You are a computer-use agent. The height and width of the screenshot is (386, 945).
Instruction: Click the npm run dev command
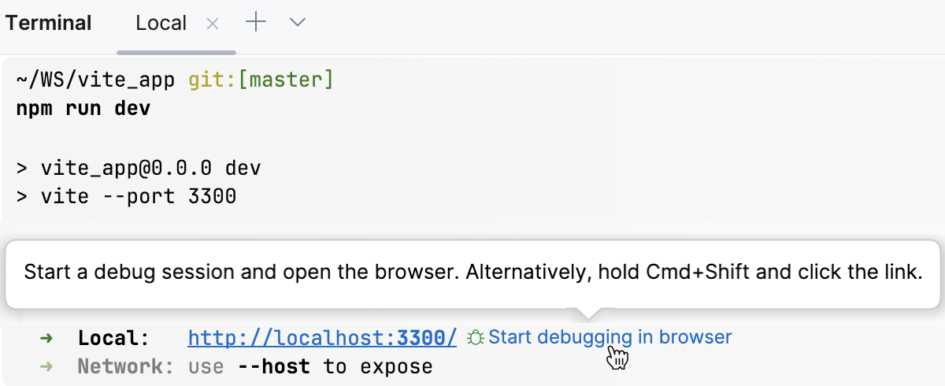pos(83,108)
